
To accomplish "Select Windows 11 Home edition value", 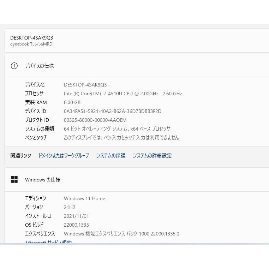I will (84, 198).
